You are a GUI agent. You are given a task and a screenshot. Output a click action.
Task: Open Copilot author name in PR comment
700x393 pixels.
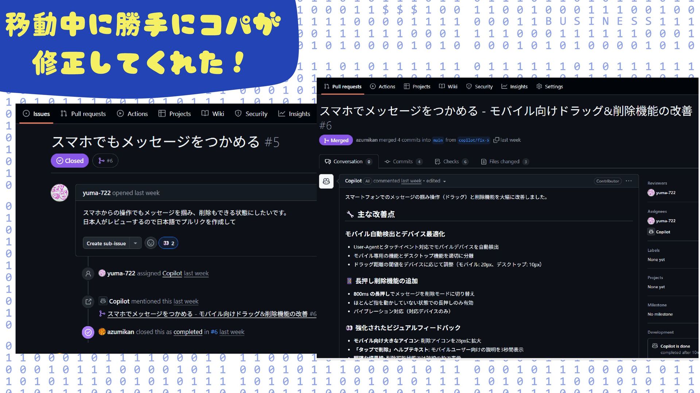click(353, 181)
